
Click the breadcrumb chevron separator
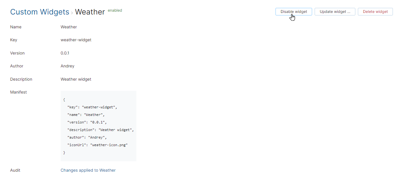pyautogui.click(x=72, y=13)
